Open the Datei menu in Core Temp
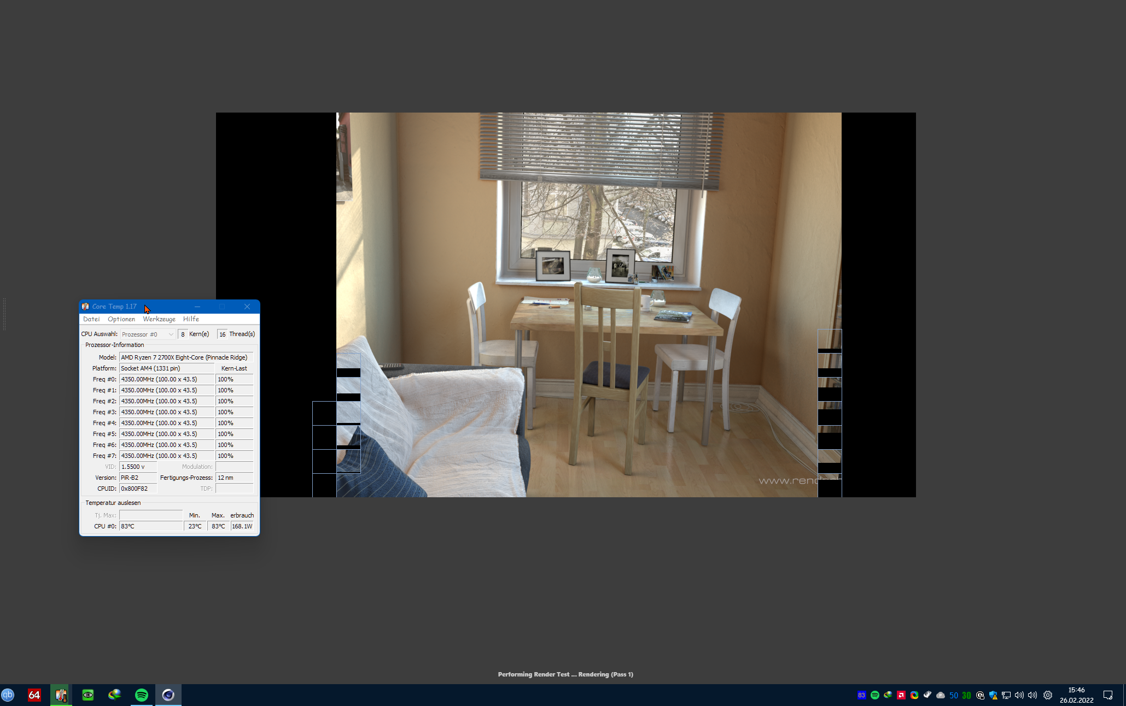 91,319
